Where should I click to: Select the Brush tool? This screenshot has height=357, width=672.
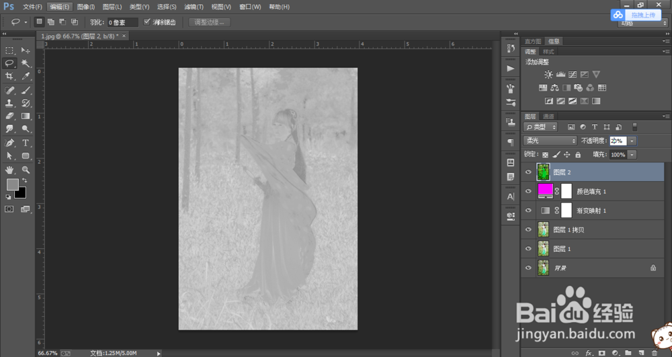(x=26, y=91)
